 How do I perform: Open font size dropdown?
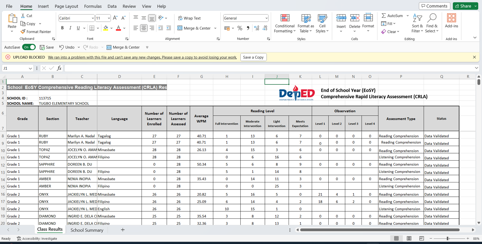tap(109, 18)
